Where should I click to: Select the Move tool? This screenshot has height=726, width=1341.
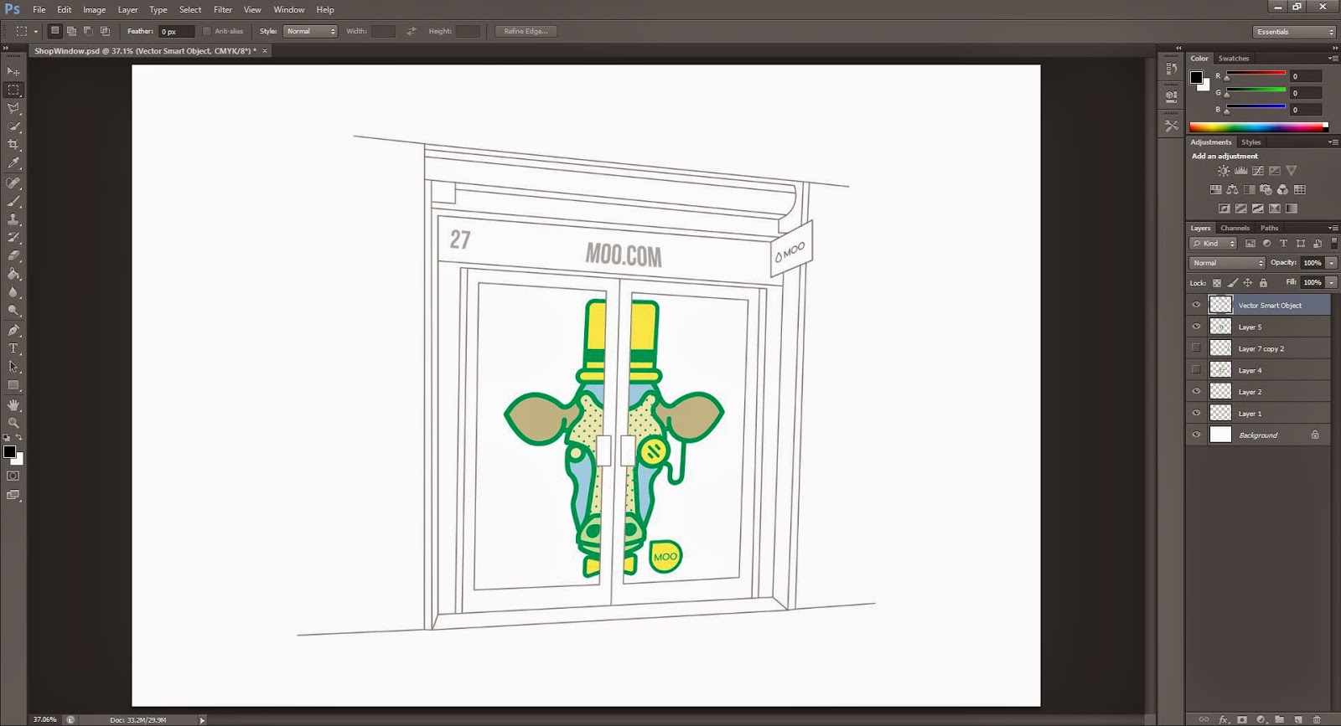point(13,72)
